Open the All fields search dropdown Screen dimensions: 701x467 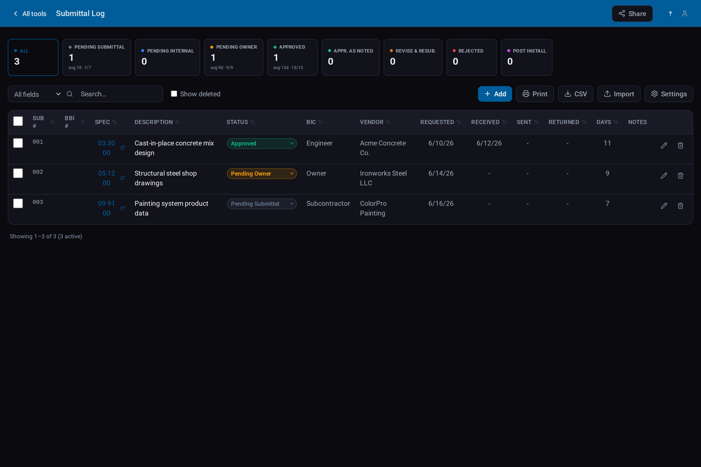click(37, 94)
